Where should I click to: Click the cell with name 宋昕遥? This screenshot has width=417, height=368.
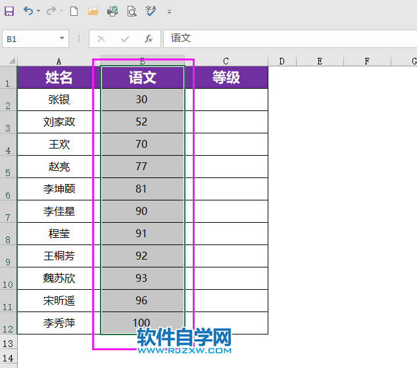click(59, 301)
